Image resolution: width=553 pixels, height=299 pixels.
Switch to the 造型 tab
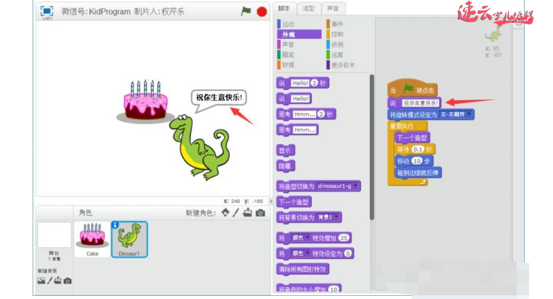tap(309, 8)
